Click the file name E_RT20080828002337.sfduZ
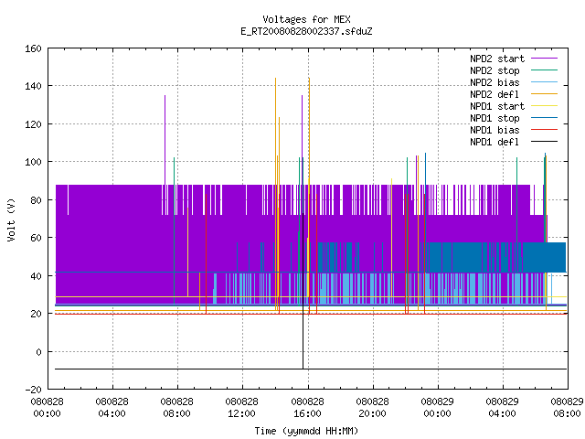 point(306,31)
